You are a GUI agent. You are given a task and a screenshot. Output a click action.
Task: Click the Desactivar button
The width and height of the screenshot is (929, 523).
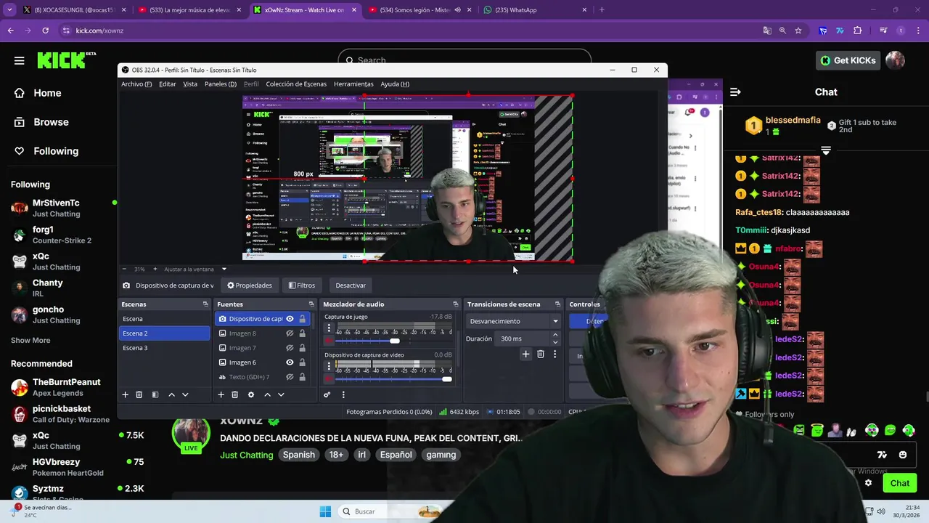[x=351, y=285]
